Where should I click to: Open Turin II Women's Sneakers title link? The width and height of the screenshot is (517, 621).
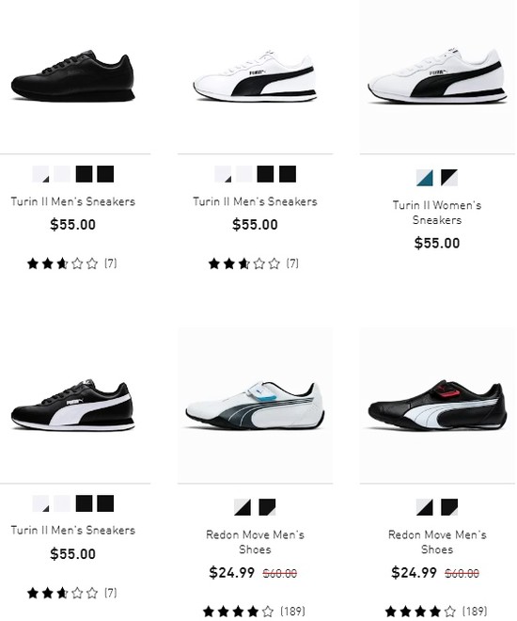pos(437,213)
